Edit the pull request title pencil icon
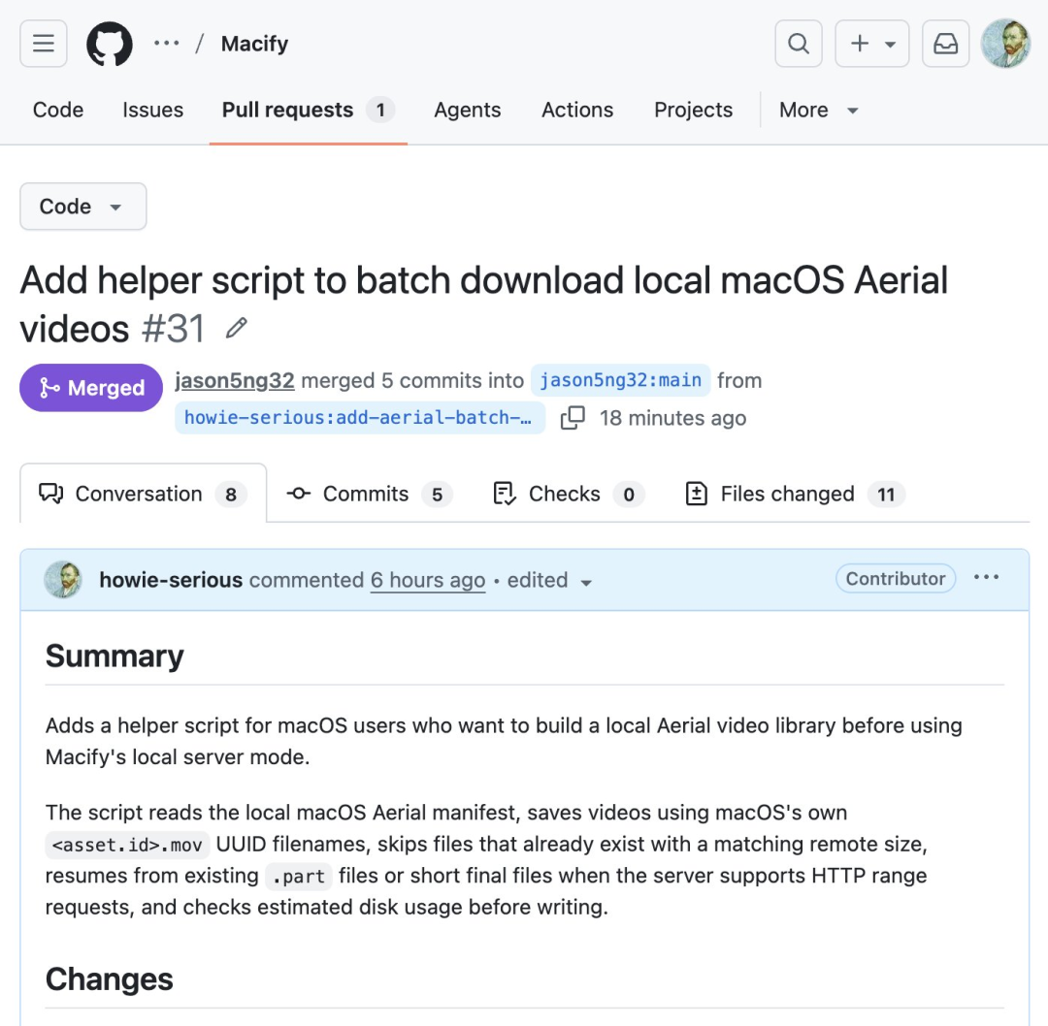This screenshot has width=1048, height=1026. pyautogui.click(x=237, y=328)
